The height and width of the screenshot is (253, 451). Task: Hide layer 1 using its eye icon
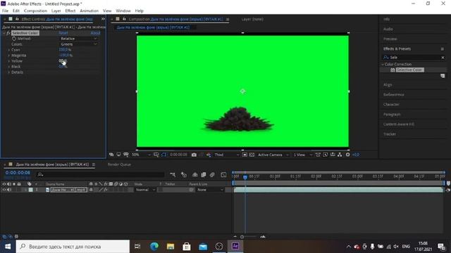pyautogui.click(x=4, y=190)
